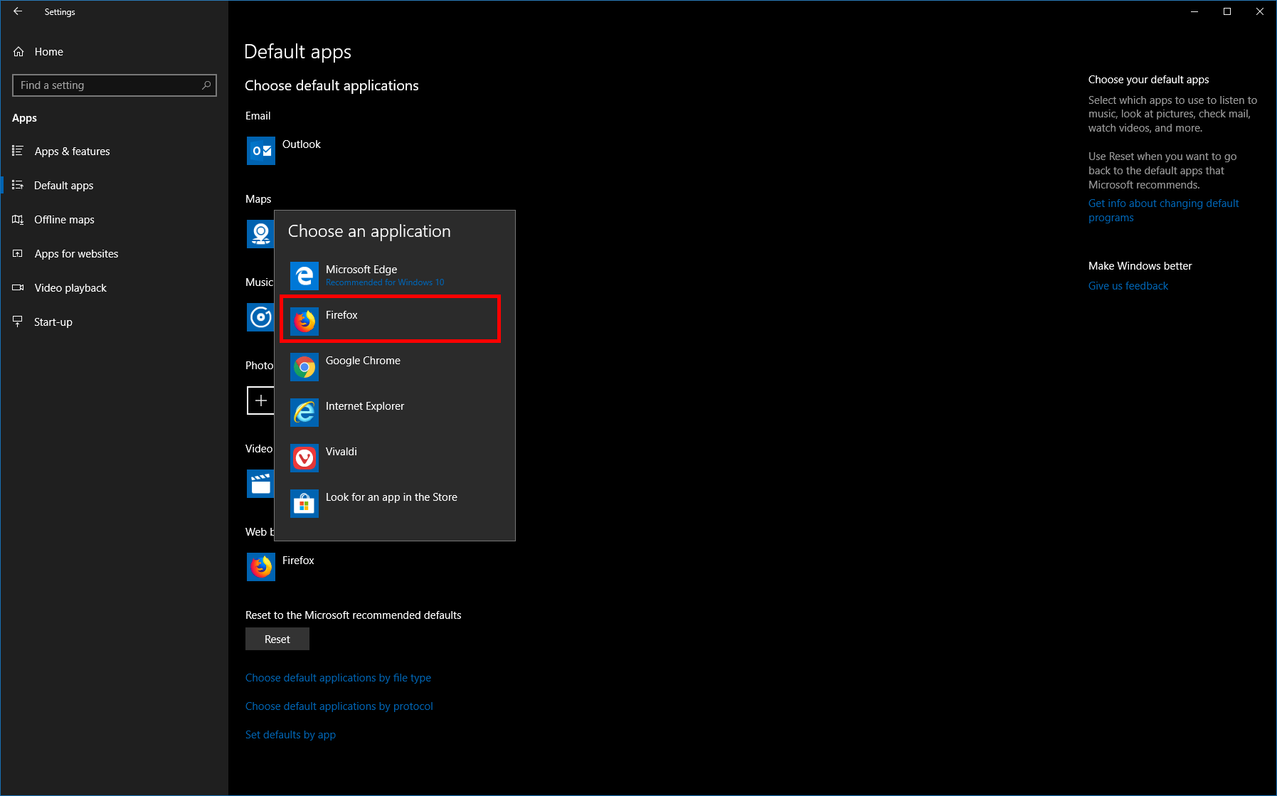
Task: Open Choose default applications by protocol
Action: [339, 706]
